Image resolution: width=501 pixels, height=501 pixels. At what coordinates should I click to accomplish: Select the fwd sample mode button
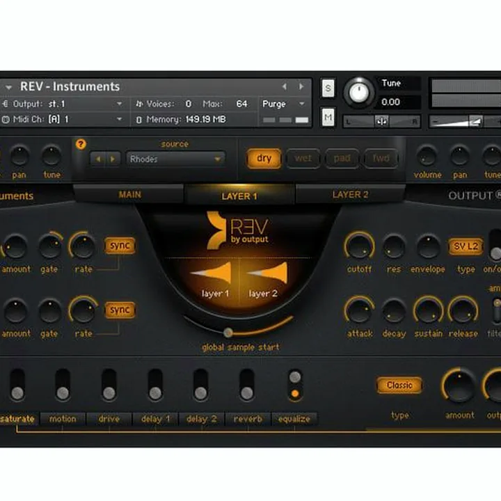click(x=381, y=158)
